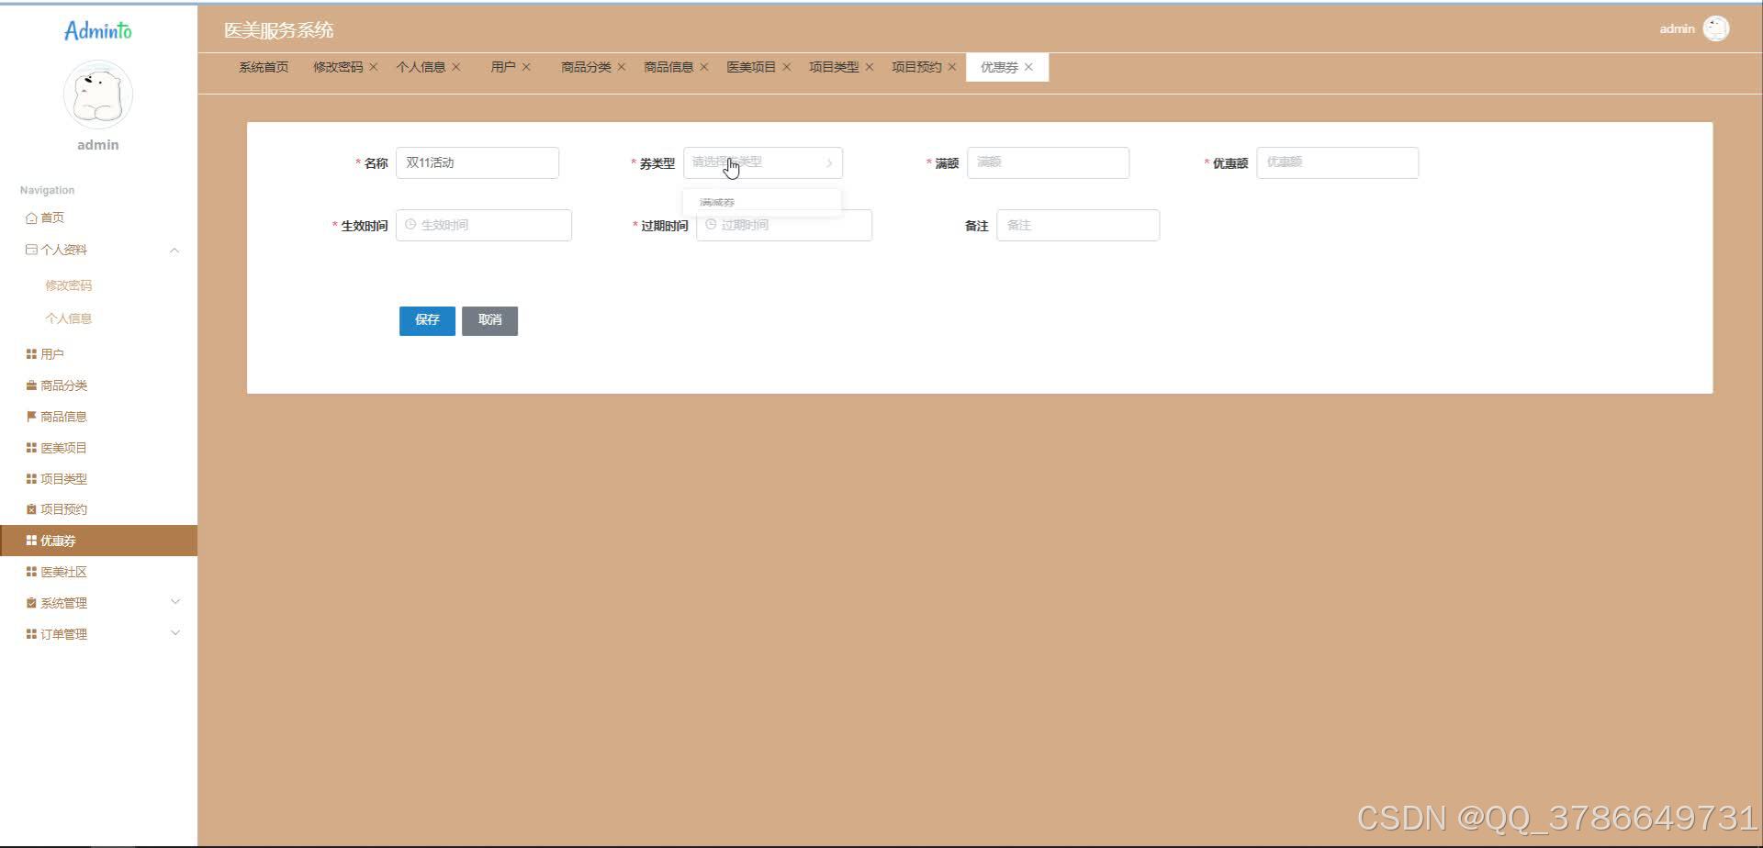1763x848 pixels.
Task: Click the 过期时间 date field
Action: (x=784, y=225)
